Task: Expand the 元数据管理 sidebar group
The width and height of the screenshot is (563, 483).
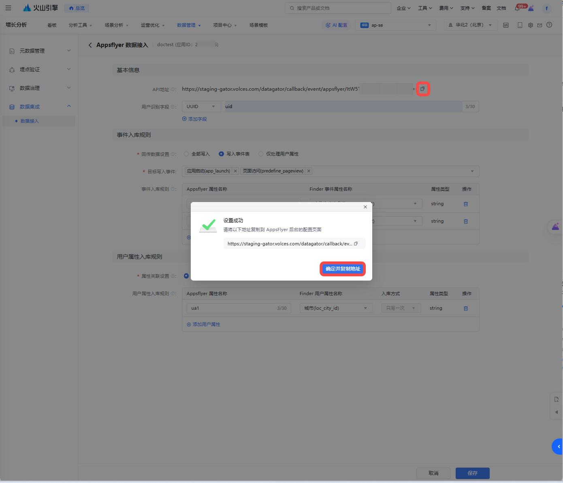Action: click(40, 51)
